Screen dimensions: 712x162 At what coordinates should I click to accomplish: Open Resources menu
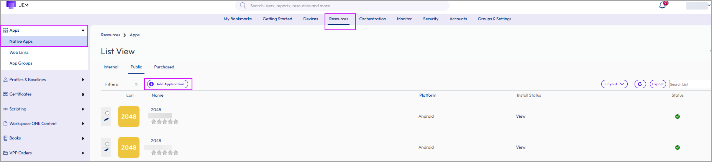(339, 19)
